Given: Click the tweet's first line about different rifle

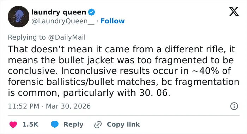Looking at the screenshot, I should (x=121, y=49).
